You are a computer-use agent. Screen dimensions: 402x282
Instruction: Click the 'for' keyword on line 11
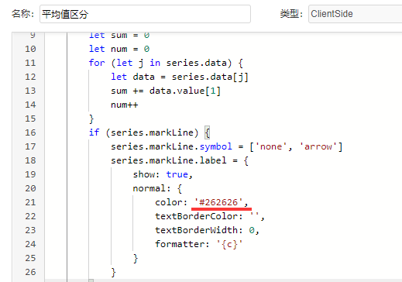point(97,63)
